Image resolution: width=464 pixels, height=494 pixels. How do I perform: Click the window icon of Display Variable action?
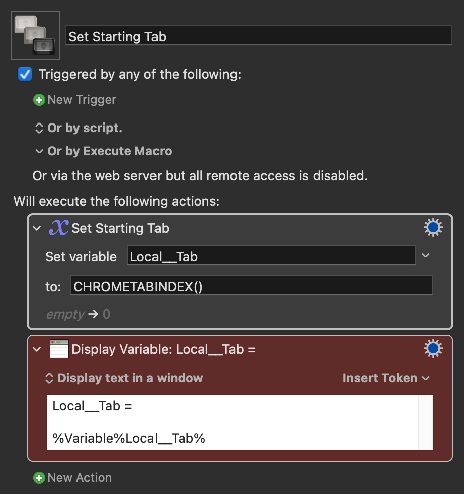click(59, 349)
